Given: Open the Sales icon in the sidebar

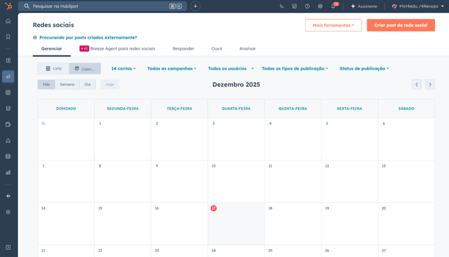Looking at the screenshot, I should point(8,108).
